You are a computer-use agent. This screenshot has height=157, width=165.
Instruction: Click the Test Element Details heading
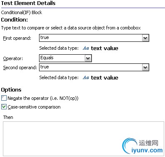(28, 3)
